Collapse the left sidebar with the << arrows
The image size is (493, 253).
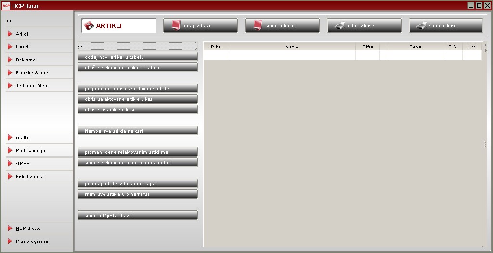[x=9, y=21]
